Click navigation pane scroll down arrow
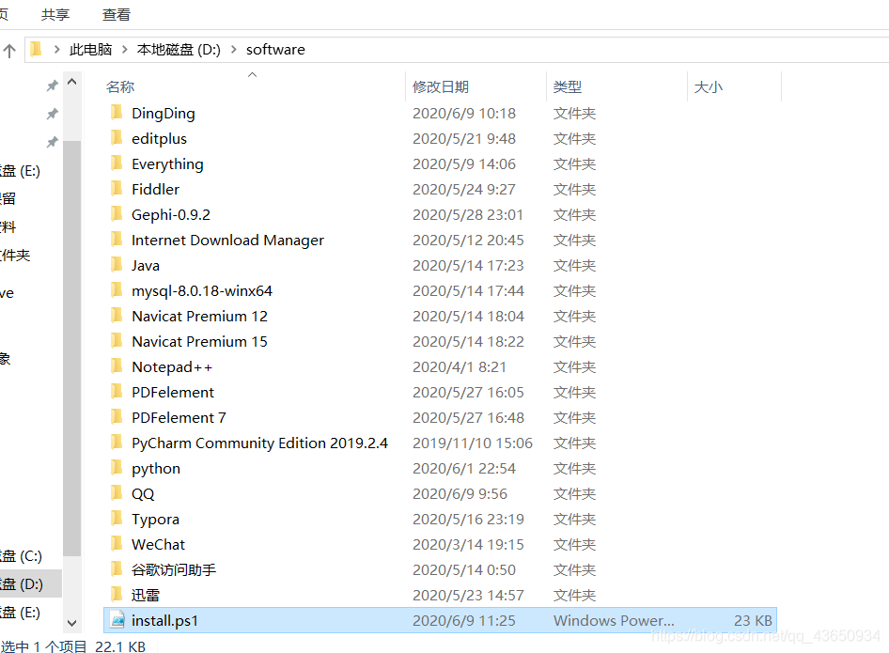This screenshot has width=889, height=653. point(72,623)
